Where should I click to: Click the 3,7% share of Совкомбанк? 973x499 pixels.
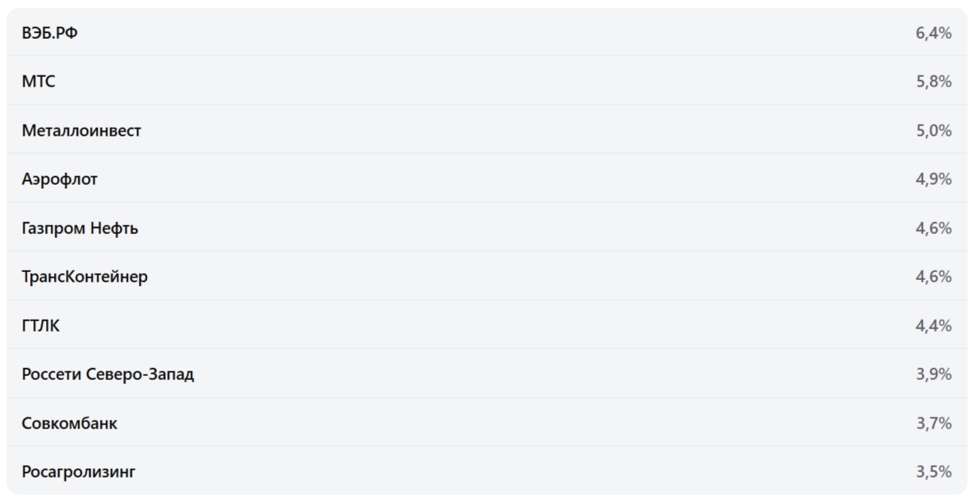pos(933,424)
